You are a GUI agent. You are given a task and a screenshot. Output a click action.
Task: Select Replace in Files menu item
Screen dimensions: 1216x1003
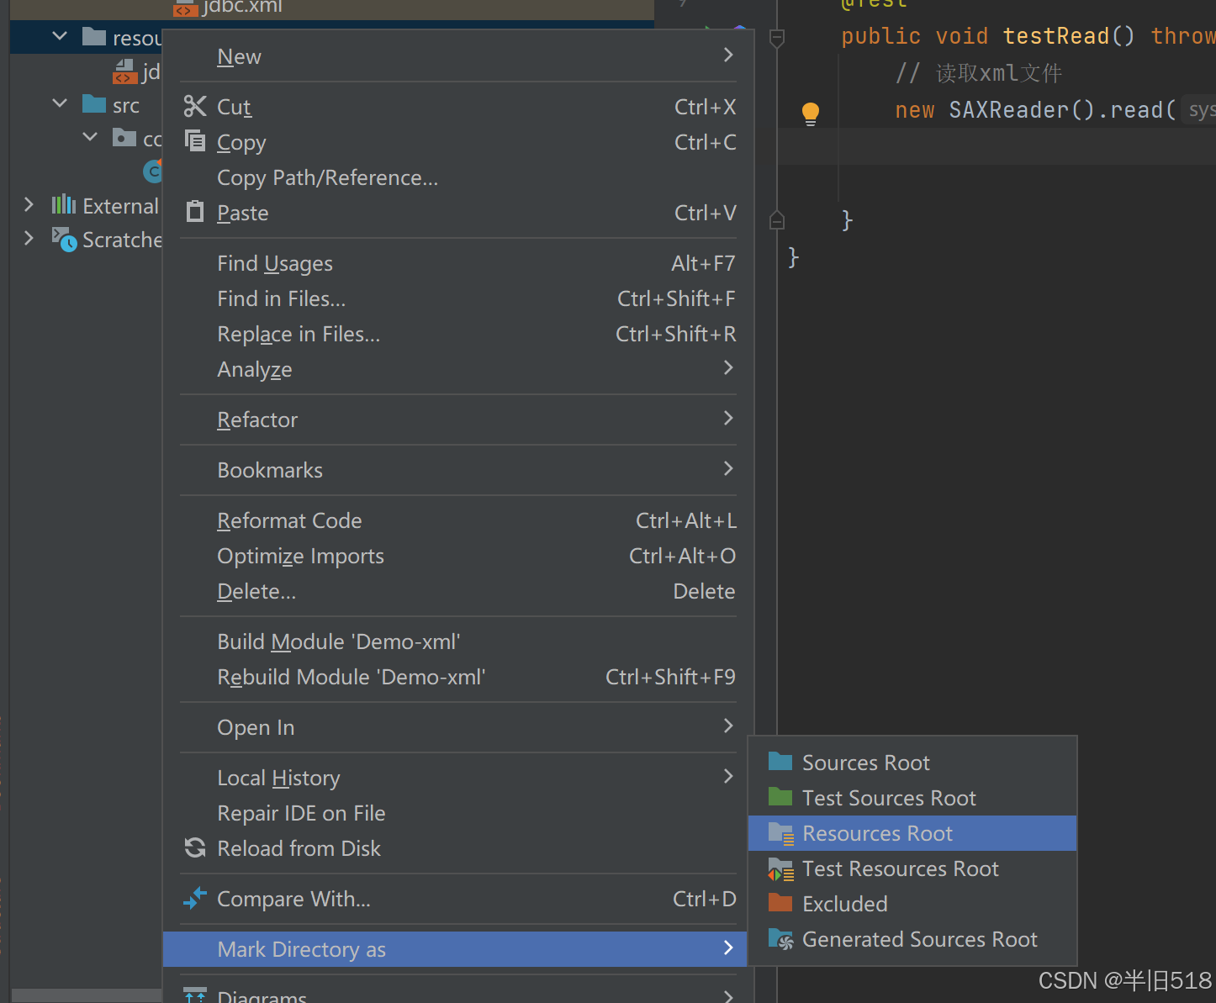[458, 334]
